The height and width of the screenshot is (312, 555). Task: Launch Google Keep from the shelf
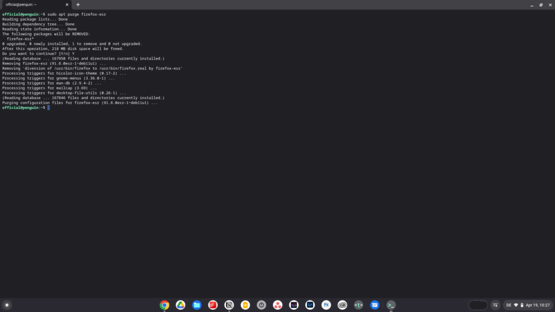[x=245, y=305]
